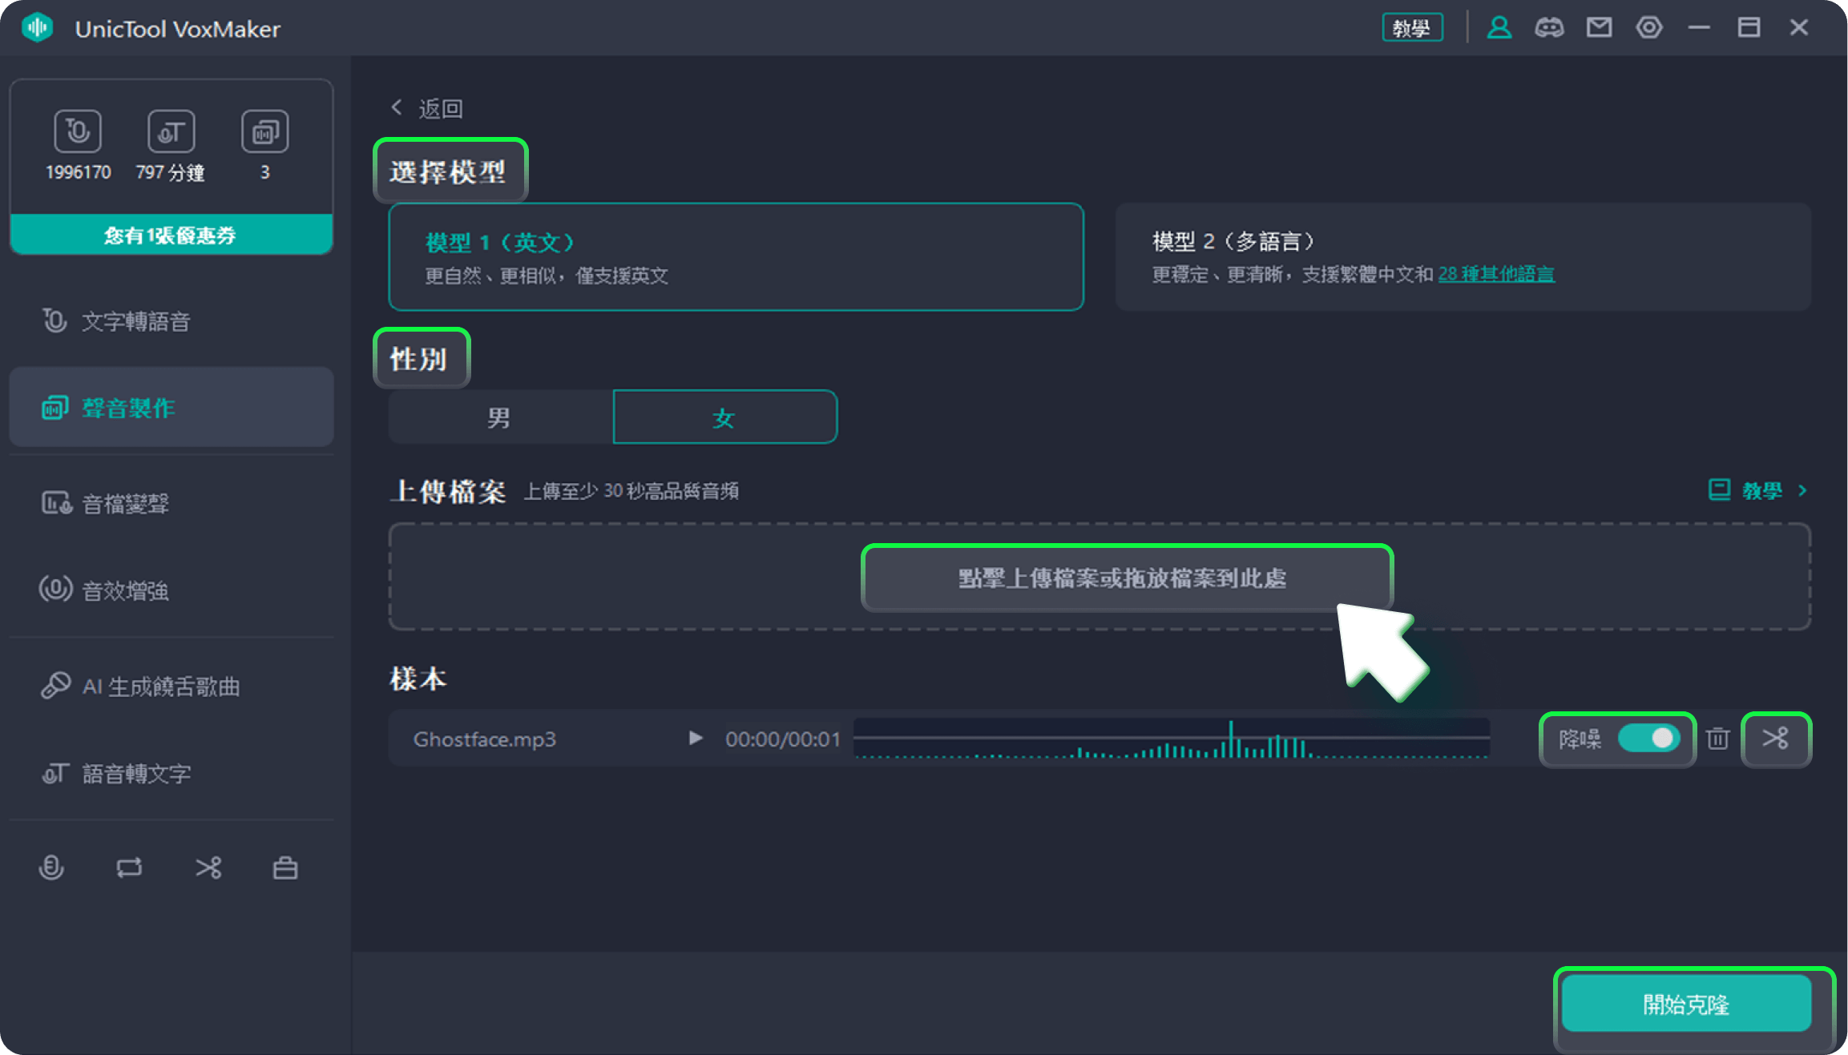Open the settings hexagon icon

pyautogui.click(x=1649, y=28)
